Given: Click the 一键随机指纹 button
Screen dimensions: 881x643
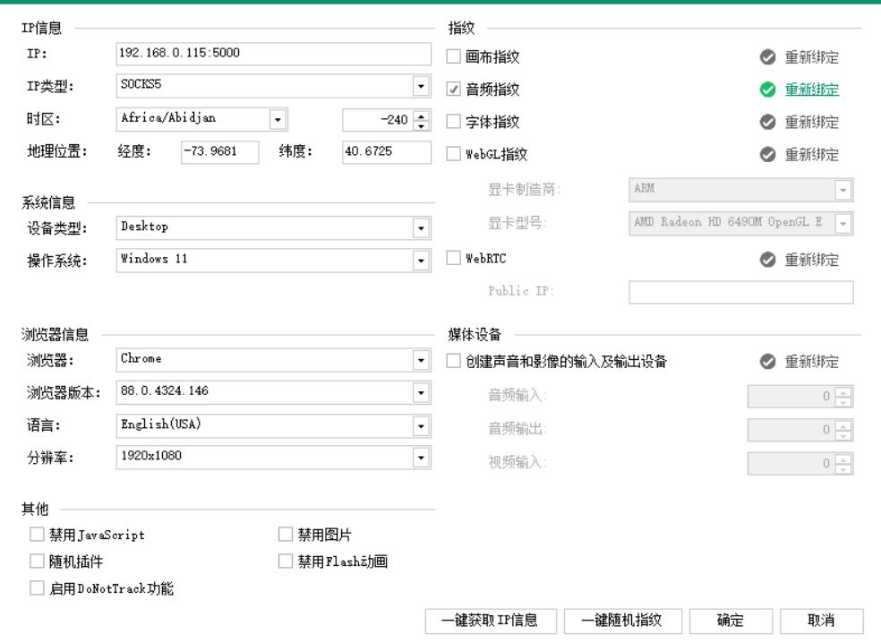Looking at the screenshot, I should click(622, 622).
